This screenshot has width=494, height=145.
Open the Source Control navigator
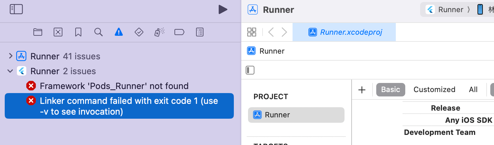[x=58, y=32]
